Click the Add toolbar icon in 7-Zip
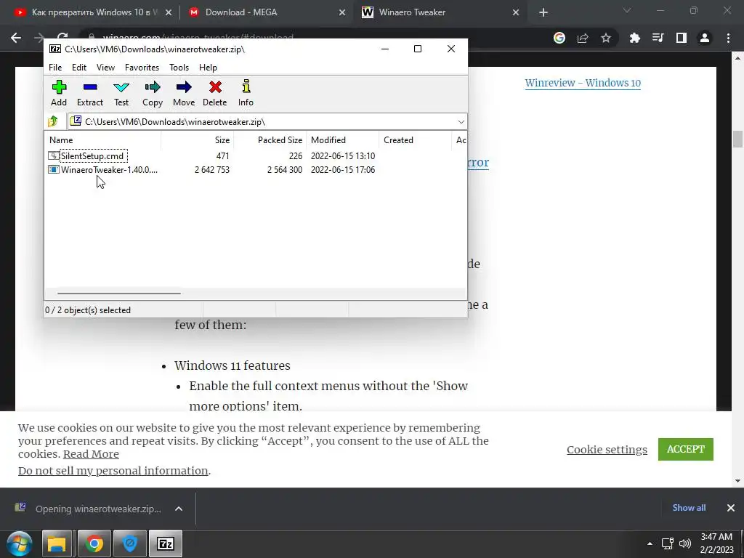 59,93
